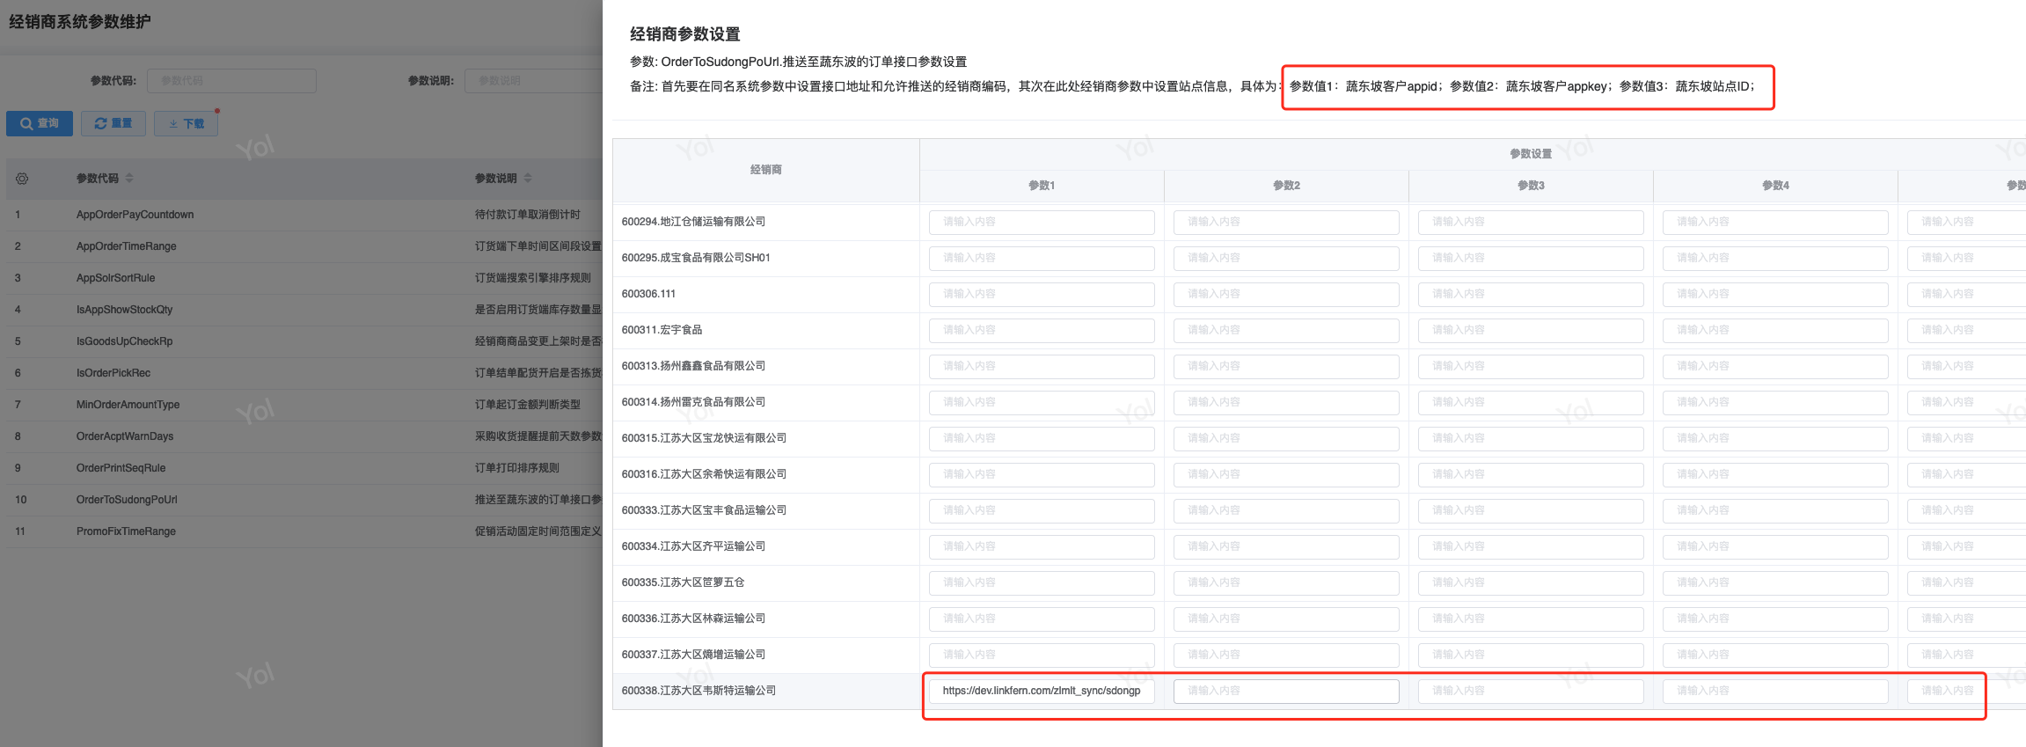Click distributor name 600336.江苏大区林森运输公司
The height and width of the screenshot is (747, 2026).
(x=693, y=619)
